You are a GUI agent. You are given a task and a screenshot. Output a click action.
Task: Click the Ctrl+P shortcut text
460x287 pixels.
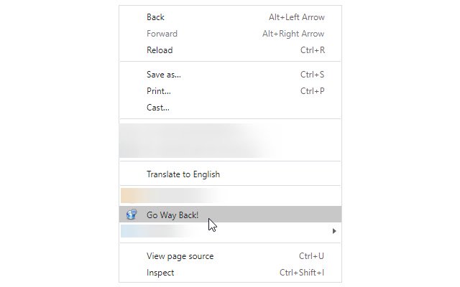click(x=312, y=91)
